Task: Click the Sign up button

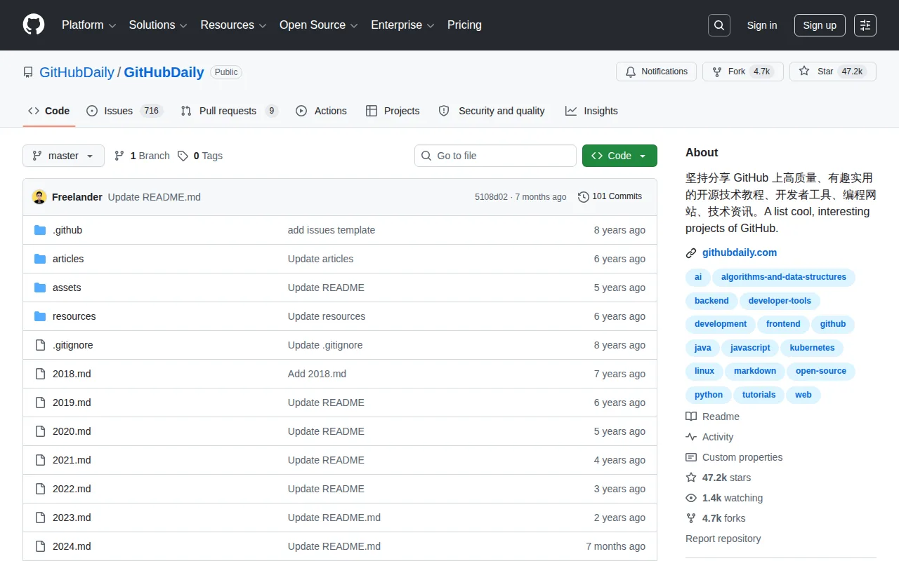Action: tap(820, 25)
